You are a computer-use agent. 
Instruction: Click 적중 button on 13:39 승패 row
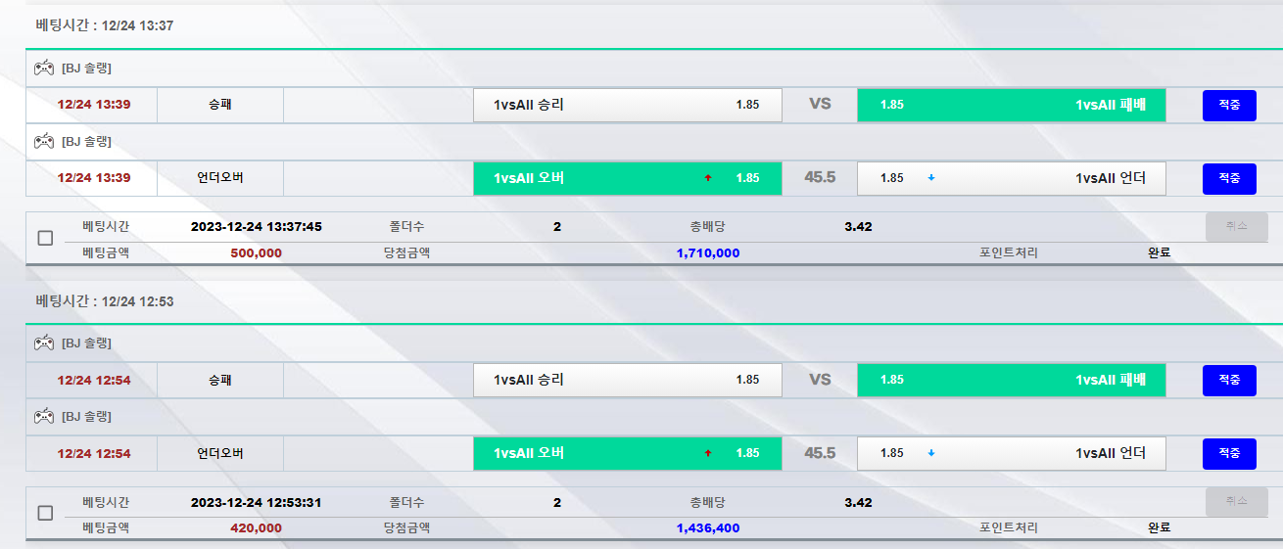point(1229,105)
